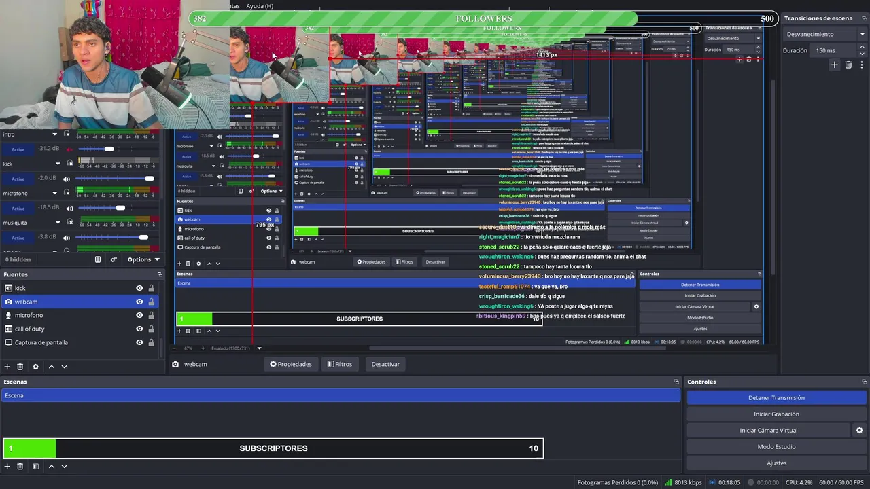The height and width of the screenshot is (489, 870).
Task: Adjust Duración stepper arrows
Action: click(x=863, y=50)
